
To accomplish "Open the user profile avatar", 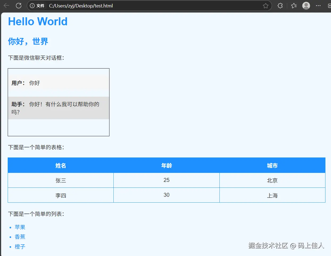I will point(306,6).
